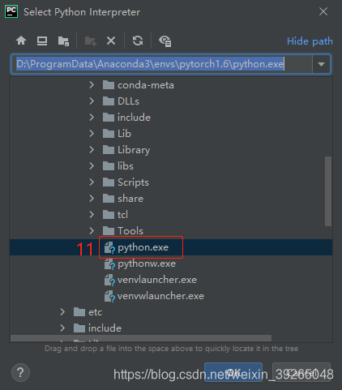
Task: Expand the include folder under pytorch1.6
Action: 92,118
